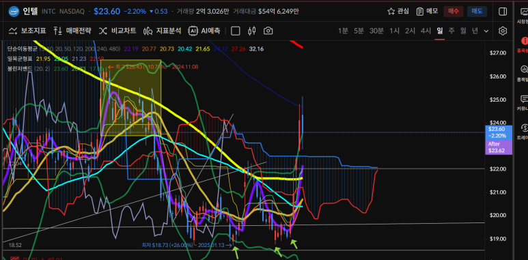Expand the timeframe dropdown chevron

pos(486,31)
